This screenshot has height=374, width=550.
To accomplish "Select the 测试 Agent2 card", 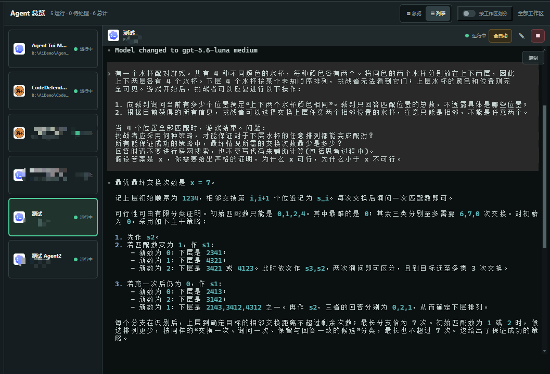I will pos(53,259).
